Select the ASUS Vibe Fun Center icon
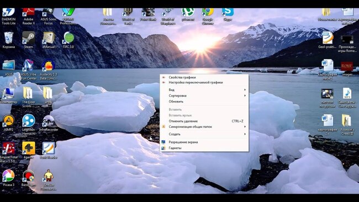359x202 pixels. coord(29,70)
